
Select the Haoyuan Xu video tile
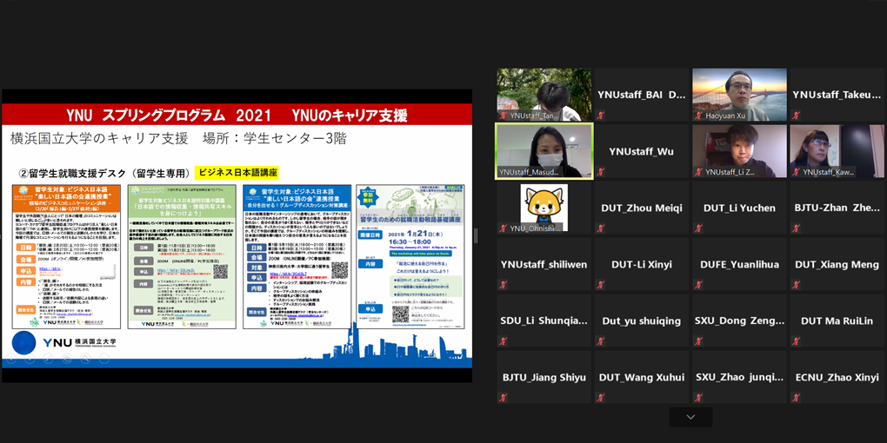click(740, 95)
